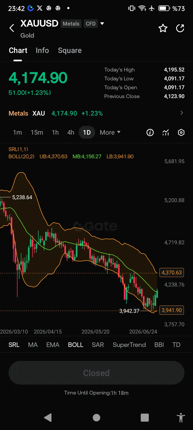The height and width of the screenshot is (430, 193).
Task: Tap the large 4,174.90 price
Action: [38, 78]
